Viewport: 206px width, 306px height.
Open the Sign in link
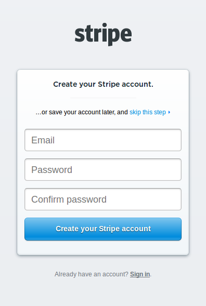[x=140, y=274]
